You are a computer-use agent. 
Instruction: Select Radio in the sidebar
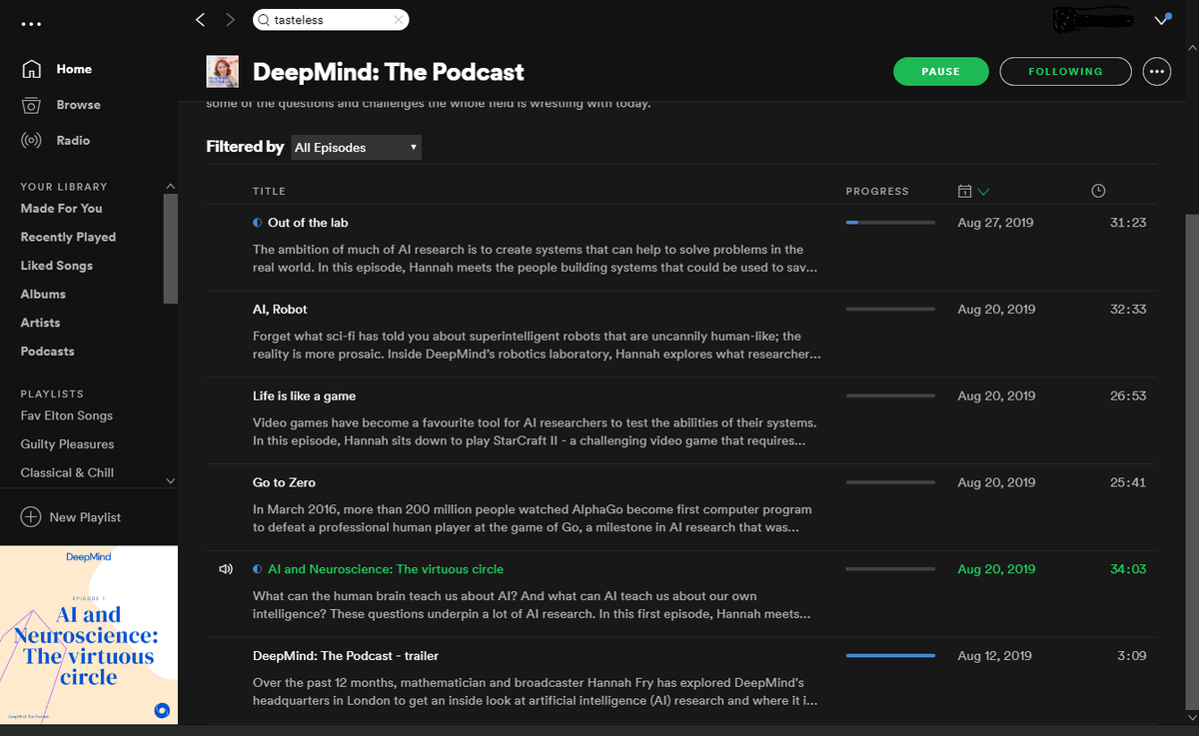73,141
